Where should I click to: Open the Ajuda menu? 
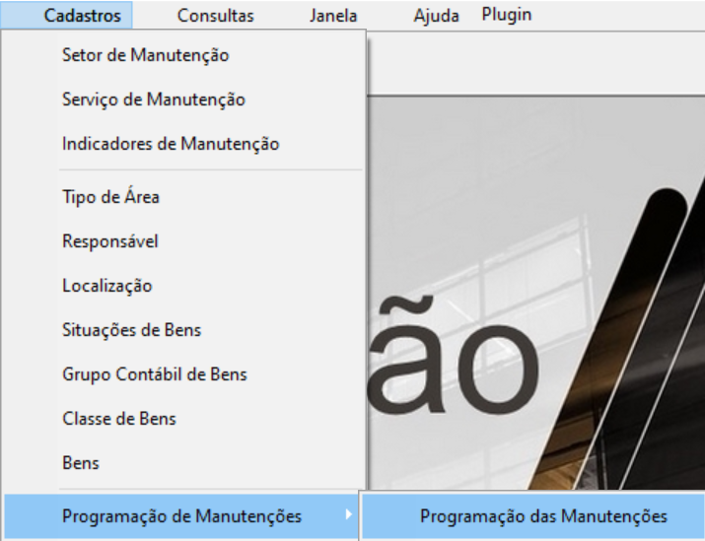click(x=436, y=16)
